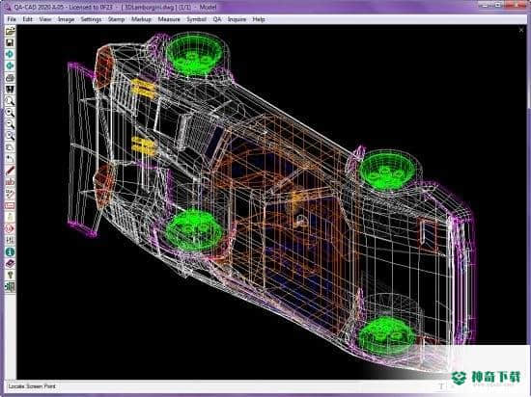Click the Zoom Out magnifier icon
The width and height of the screenshot is (531, 397).
click(11, 123)
